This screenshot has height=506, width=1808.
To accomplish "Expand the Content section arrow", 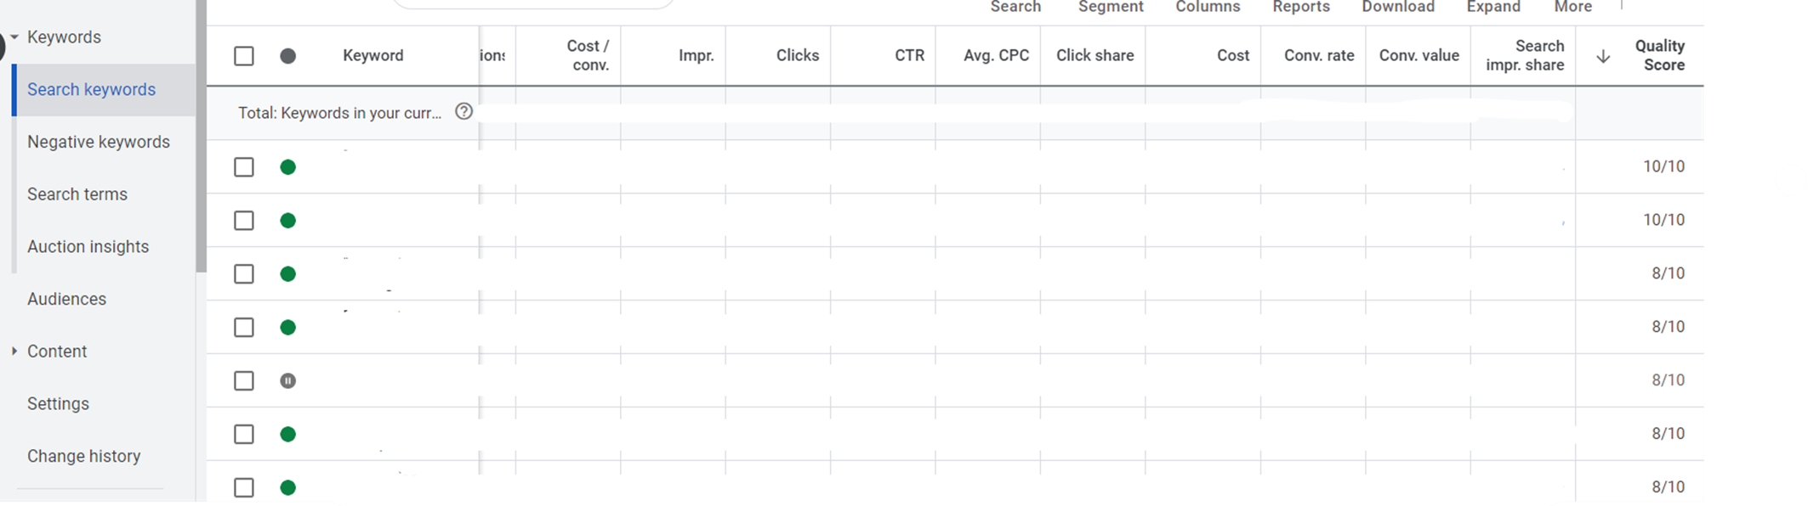I will tap(14, 351).
